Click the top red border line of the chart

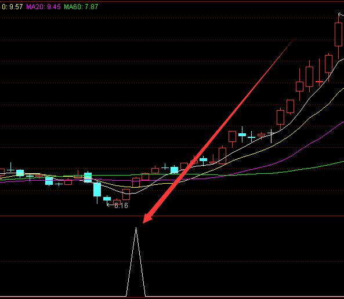coord(172,2)
